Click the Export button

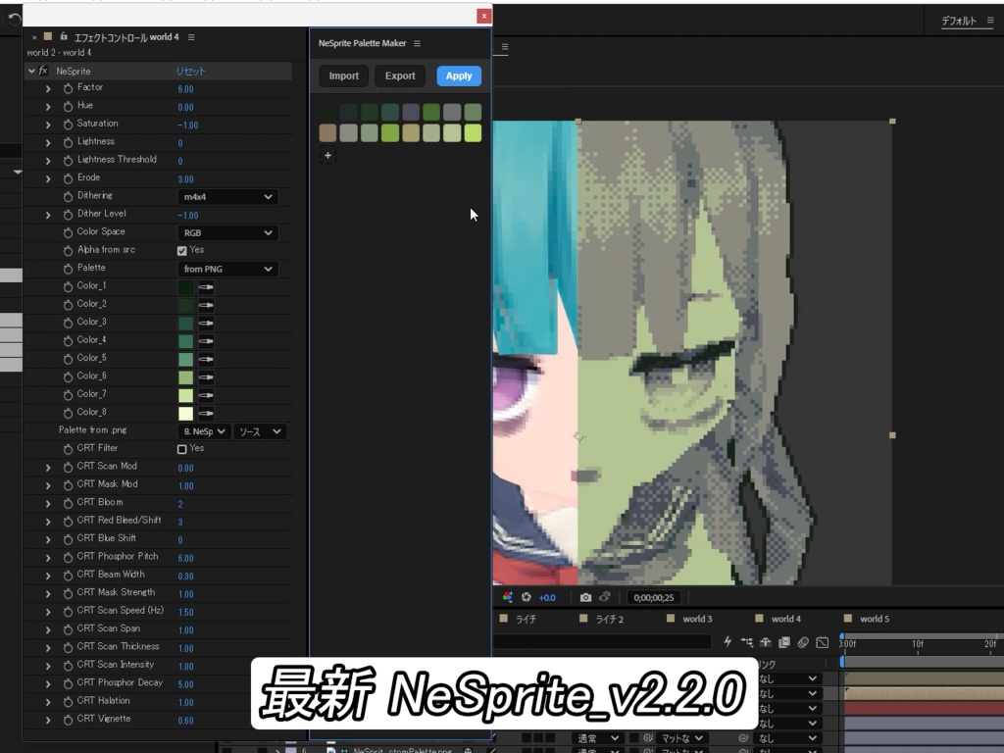[400, 75]
